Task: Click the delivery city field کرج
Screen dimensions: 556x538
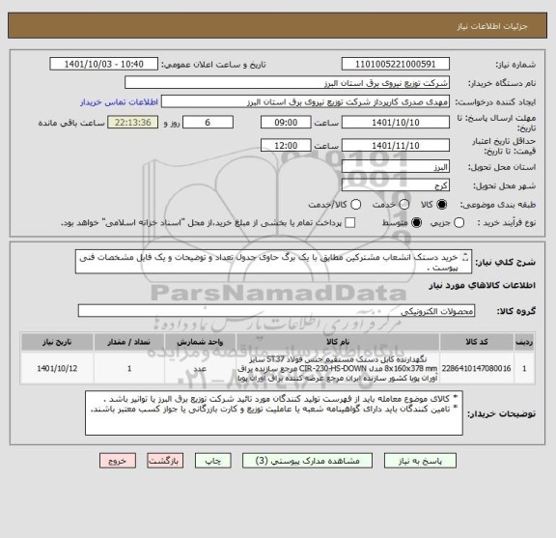Action: (x=396, y=185)
